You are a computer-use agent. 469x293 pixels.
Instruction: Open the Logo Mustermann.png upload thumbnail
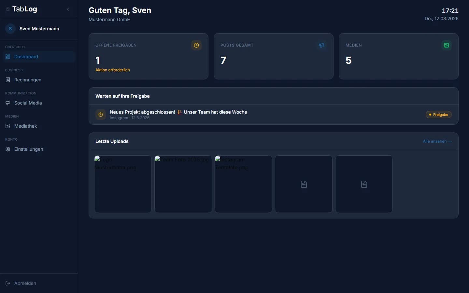tap(123, 184)
